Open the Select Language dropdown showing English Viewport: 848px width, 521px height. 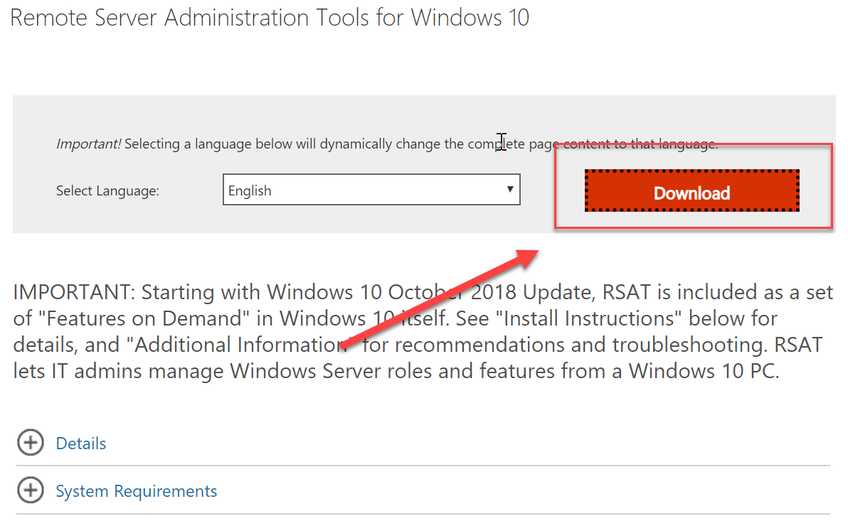(371, 190)
